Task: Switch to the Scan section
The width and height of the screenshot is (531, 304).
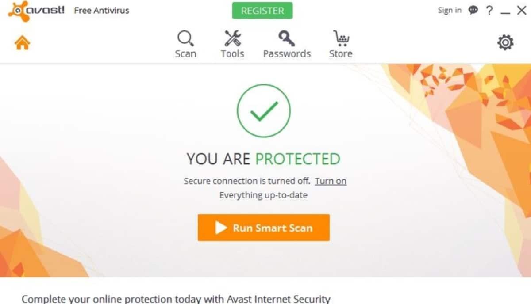Action: [x=185, y=44]
